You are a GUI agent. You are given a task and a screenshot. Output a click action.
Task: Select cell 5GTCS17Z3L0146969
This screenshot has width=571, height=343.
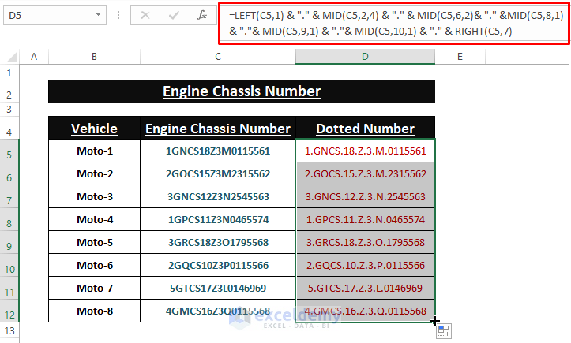click(x=218, y=289)
